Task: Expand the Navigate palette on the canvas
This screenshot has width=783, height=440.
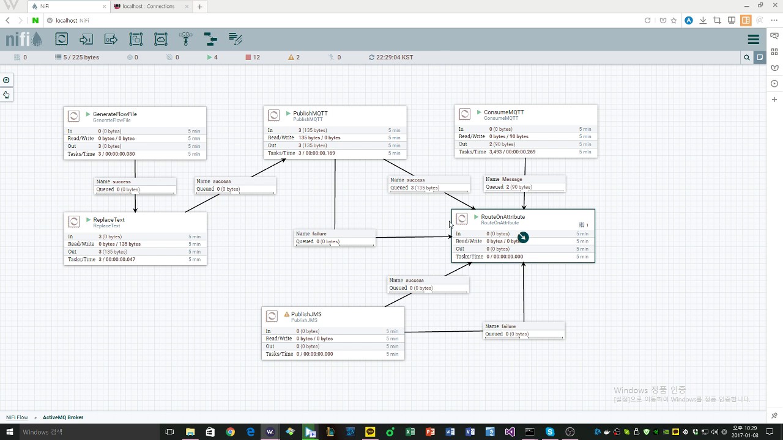Action: point(6,80)
